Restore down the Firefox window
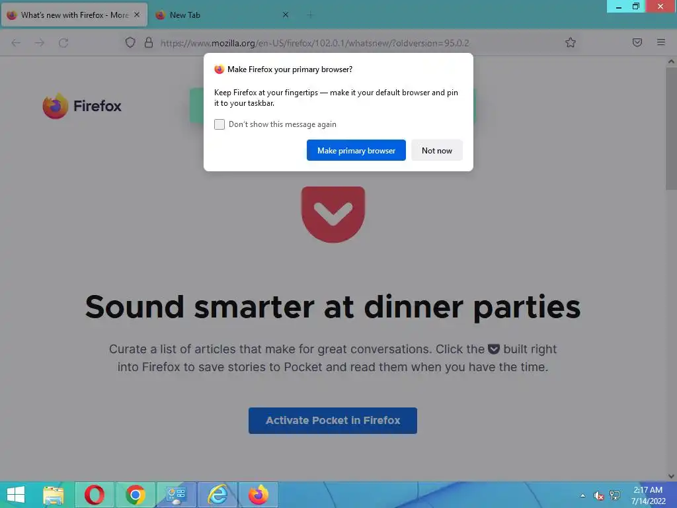Viewport: 677px width, 508px height. 635,7
